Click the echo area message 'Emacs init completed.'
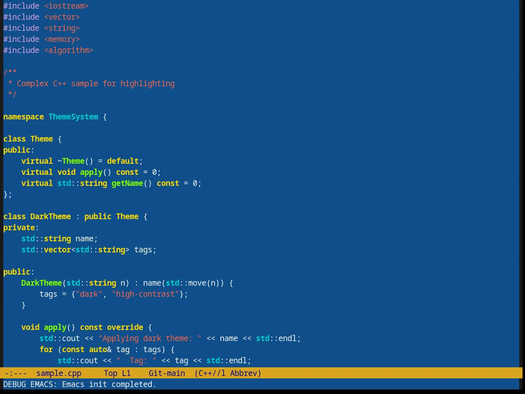The height and width of the screenshot is (394, 525). click(109, 384)
